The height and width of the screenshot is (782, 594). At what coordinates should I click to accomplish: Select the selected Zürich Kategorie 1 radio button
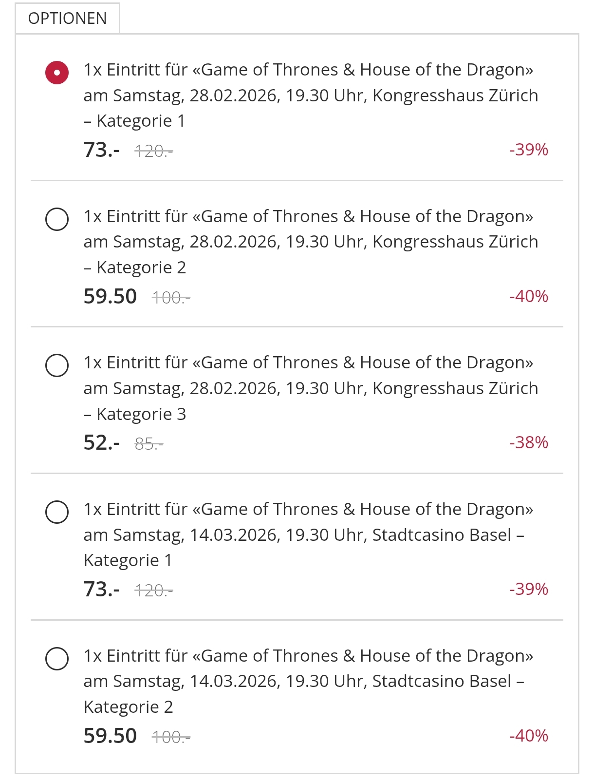(57, 73)
